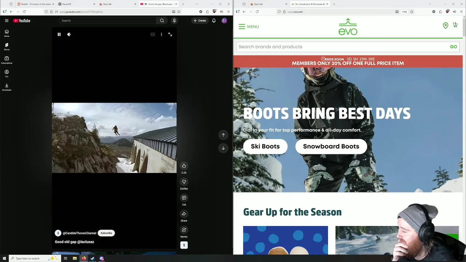Open a new tab in left browser
The width and height of the screenshot is (466, 262).
click(183, 4)
